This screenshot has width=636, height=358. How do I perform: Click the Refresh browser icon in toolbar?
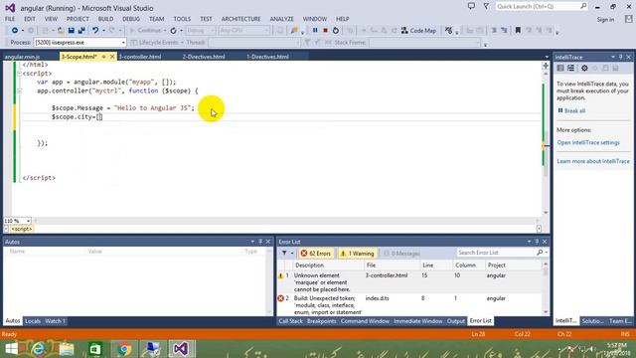173,31
